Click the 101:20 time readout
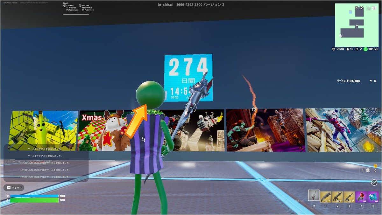The width and height of the screenshot is (382, 215). tap(373, 49)
